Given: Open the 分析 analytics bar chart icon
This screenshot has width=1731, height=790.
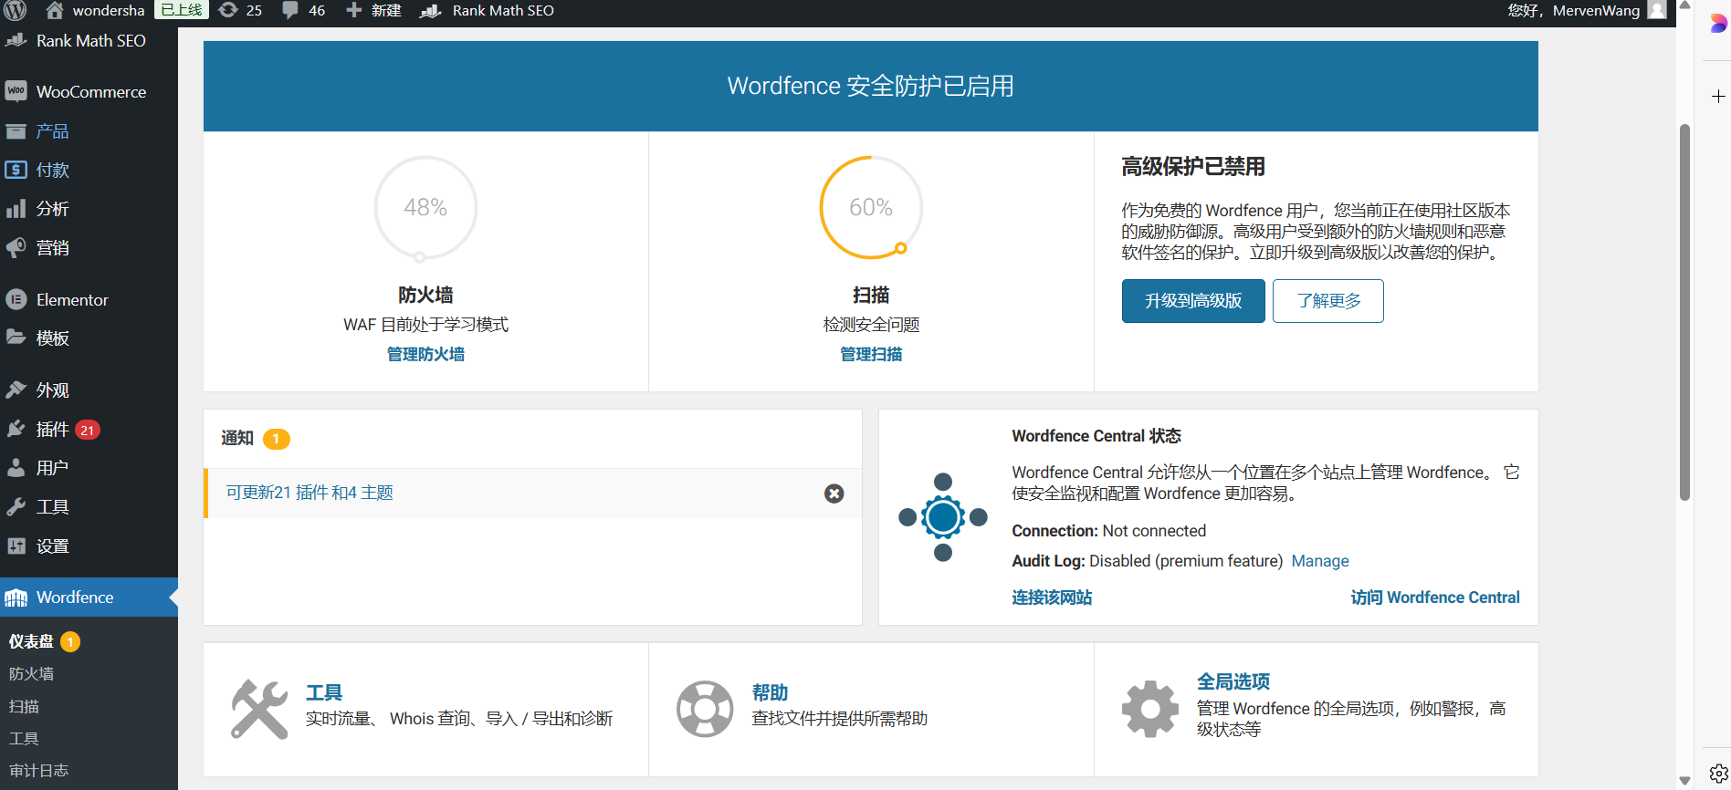Looking at the screenshot, I should click(x=16, y=209).
